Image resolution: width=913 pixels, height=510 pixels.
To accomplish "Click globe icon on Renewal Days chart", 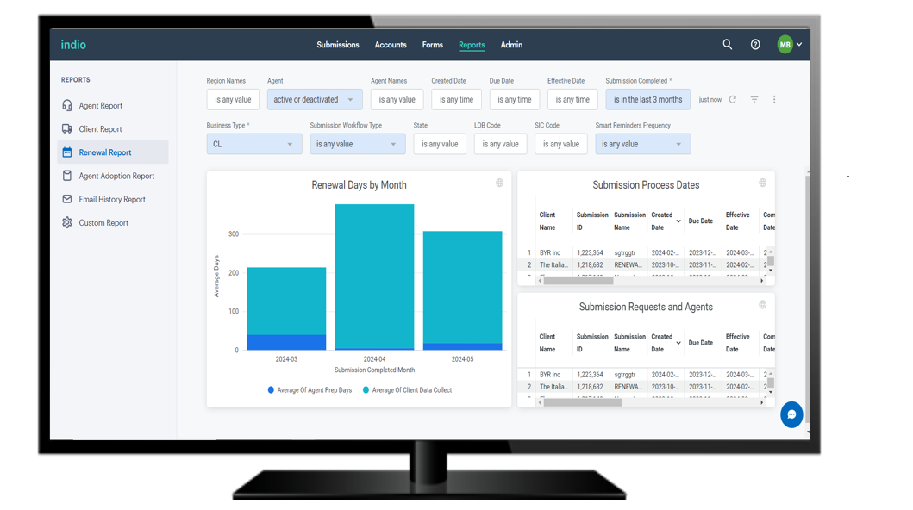I will pos(499,183).
